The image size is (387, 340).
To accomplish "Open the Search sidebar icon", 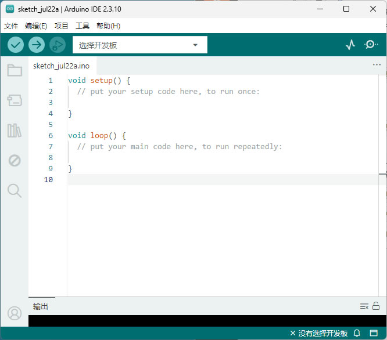I will pos(15,191).
